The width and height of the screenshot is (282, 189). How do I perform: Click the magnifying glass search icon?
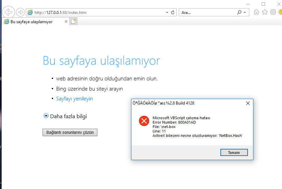pos(239,12)
